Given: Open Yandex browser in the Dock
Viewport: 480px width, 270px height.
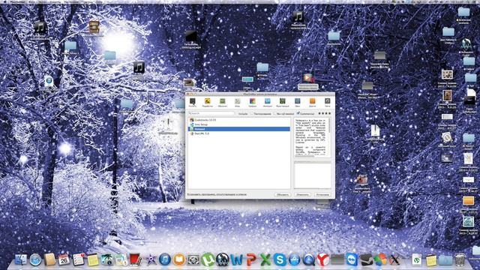Looking at the screenshot, I should pos(323,259).
